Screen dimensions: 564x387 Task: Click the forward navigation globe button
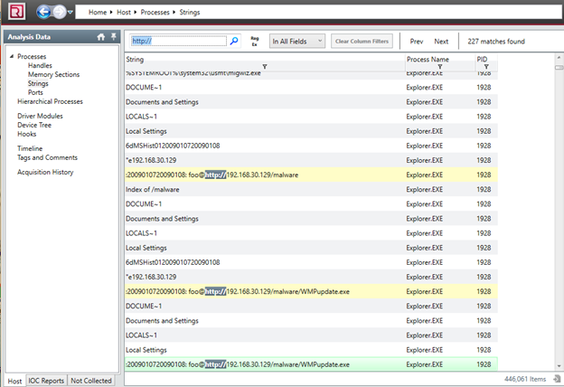59,13
